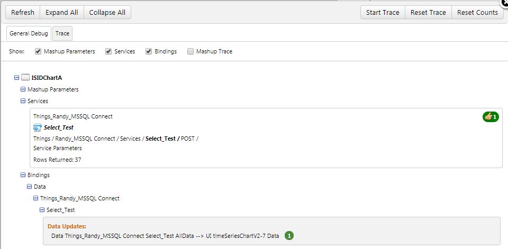
Task: Collapse the Services tree node
Action: 23,101
